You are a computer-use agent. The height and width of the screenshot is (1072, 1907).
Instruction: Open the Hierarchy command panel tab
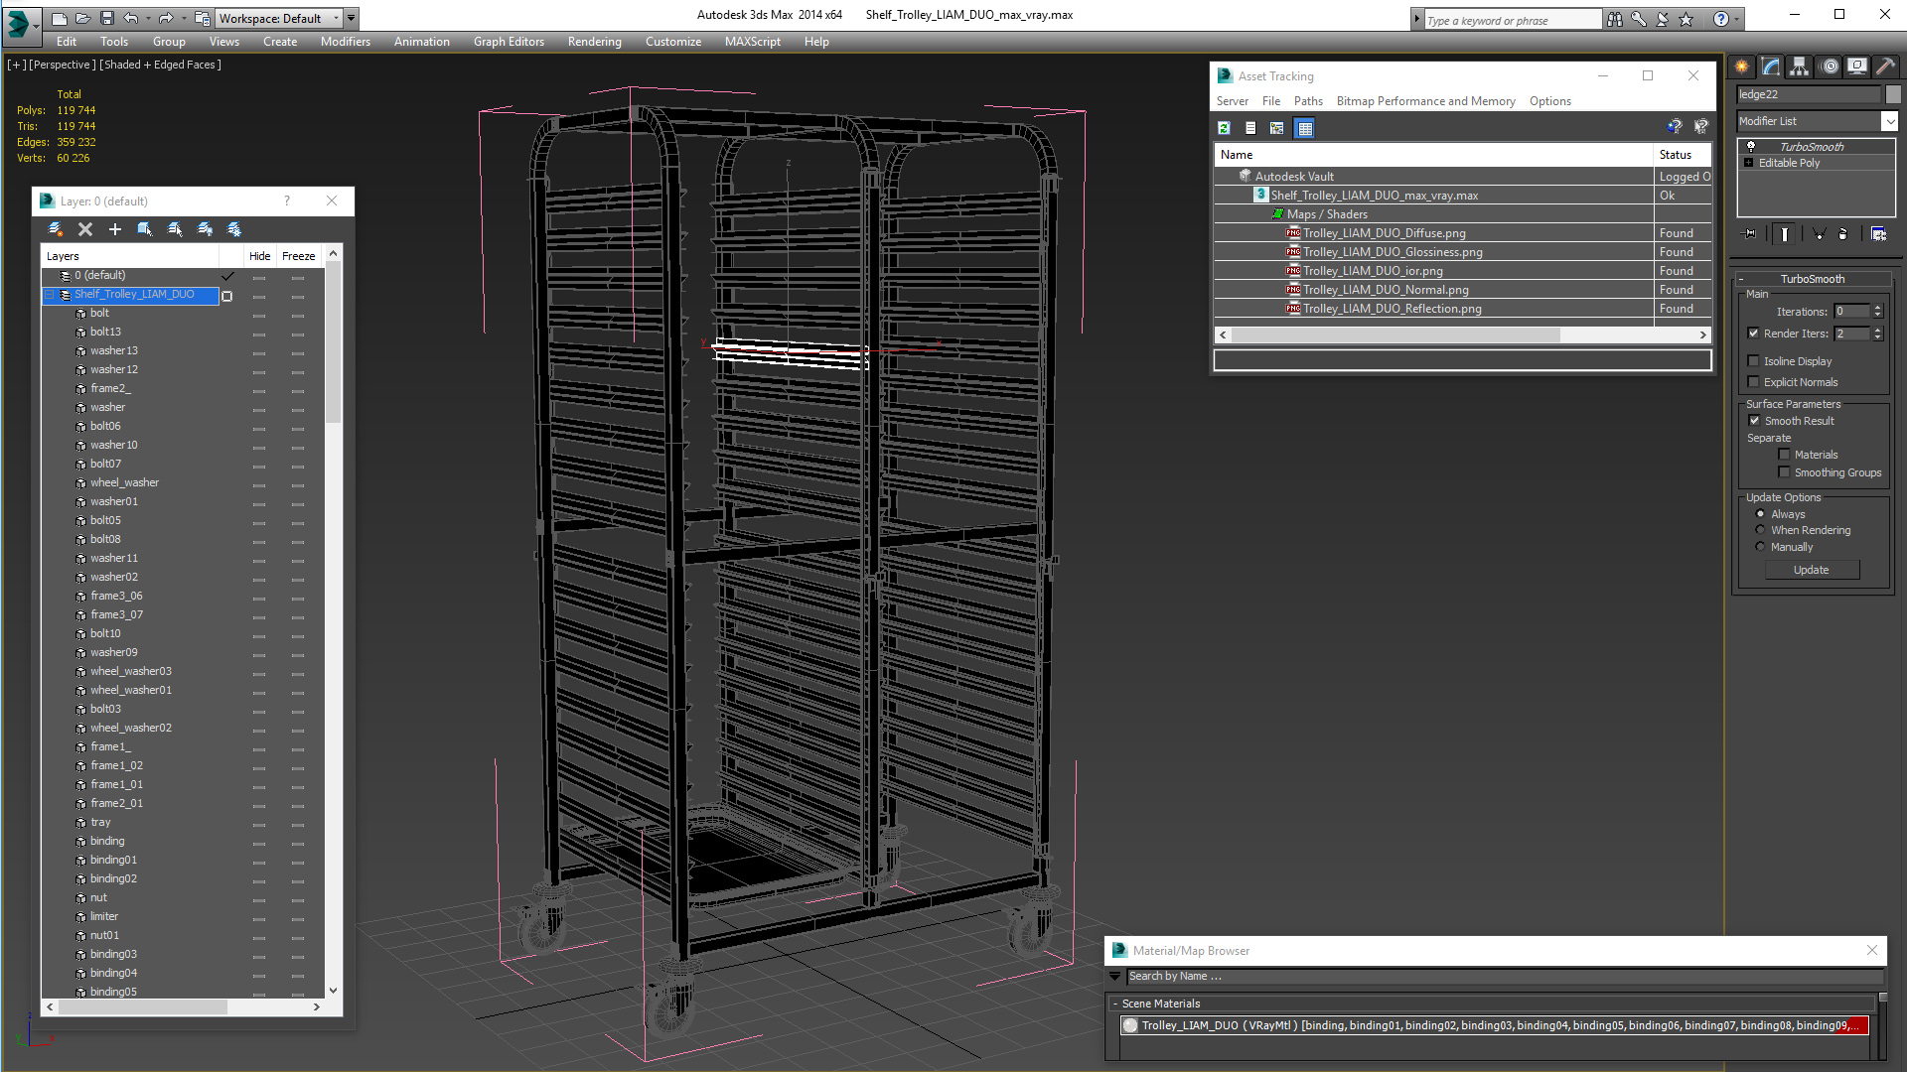pos(1799,67)
